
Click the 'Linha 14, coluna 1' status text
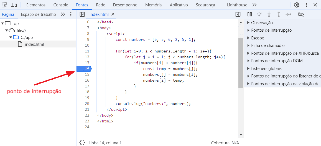tap(105, 143)
